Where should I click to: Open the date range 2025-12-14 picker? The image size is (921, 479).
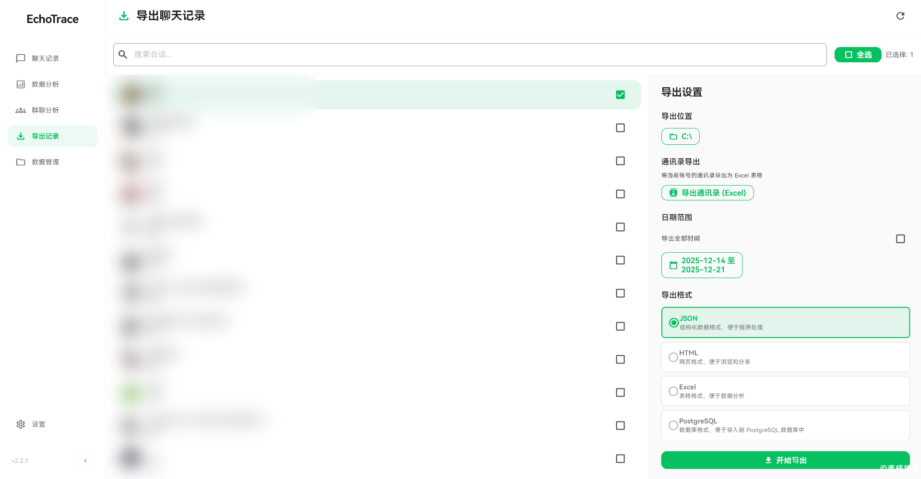707,265
